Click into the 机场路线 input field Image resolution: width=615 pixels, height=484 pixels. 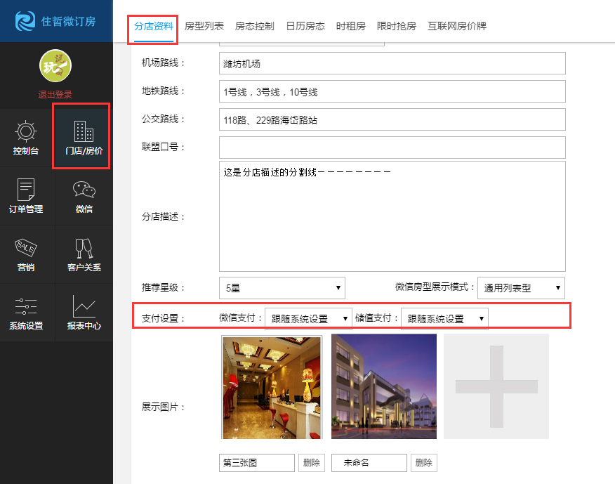click(x=392, y=63)
